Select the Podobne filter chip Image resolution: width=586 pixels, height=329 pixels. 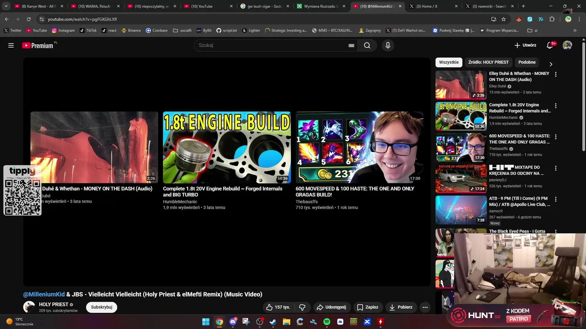click(x=527, y=62)
